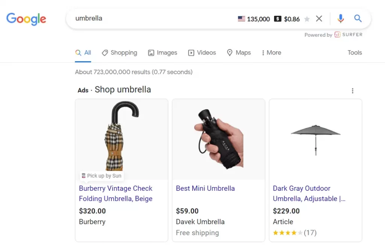385x252 pixels.
Task: Clear the search box with the X icon
Action: pos(319,19)
